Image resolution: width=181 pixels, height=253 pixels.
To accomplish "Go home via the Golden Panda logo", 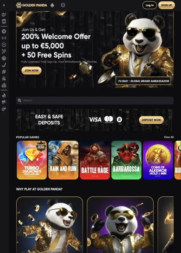I will point(31,5).
